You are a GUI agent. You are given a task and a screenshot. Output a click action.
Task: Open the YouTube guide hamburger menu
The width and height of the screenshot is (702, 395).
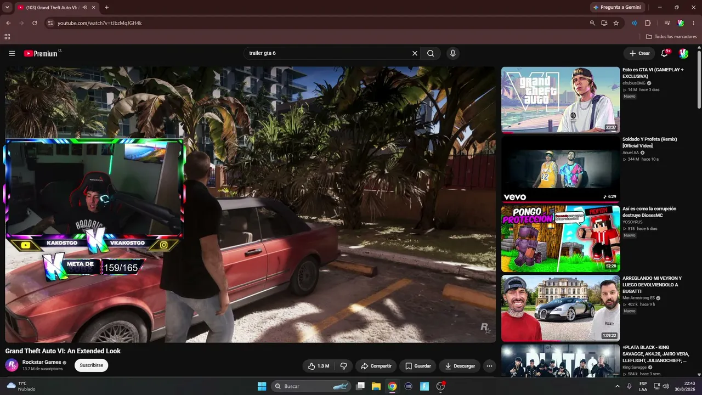point(12,53)
